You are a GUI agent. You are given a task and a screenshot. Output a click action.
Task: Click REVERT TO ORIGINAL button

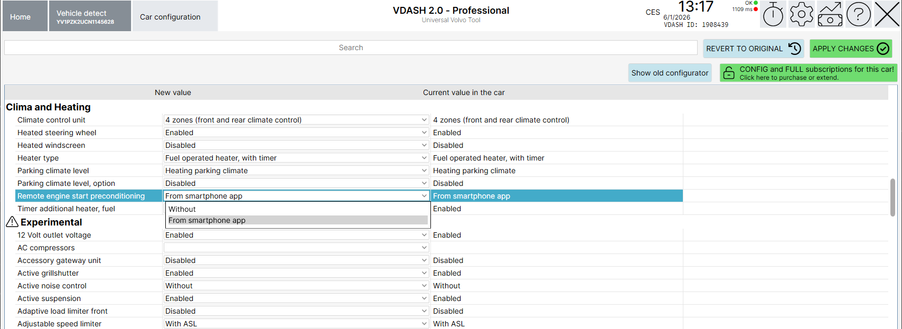click(x=754, y=49)
